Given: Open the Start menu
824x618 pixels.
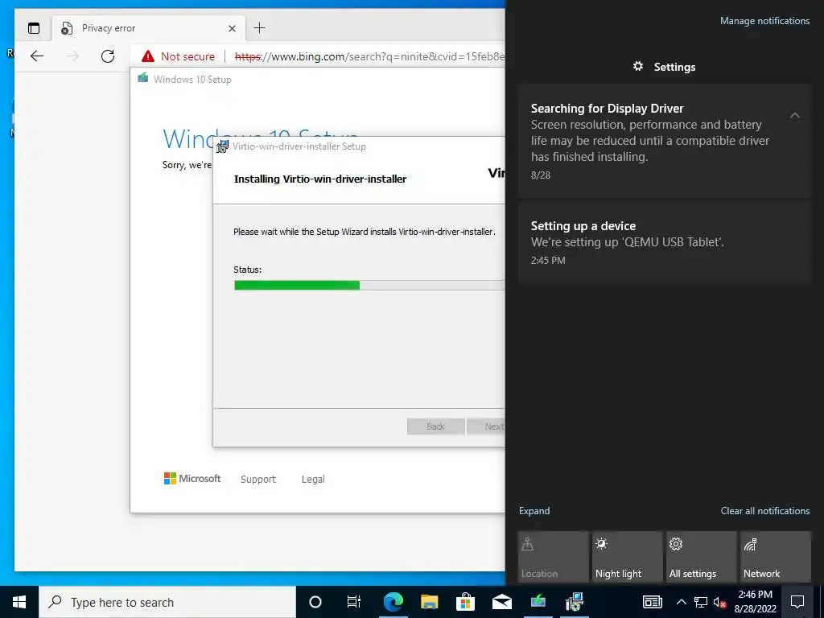Looking at the screenshot, I should [19, 602].
